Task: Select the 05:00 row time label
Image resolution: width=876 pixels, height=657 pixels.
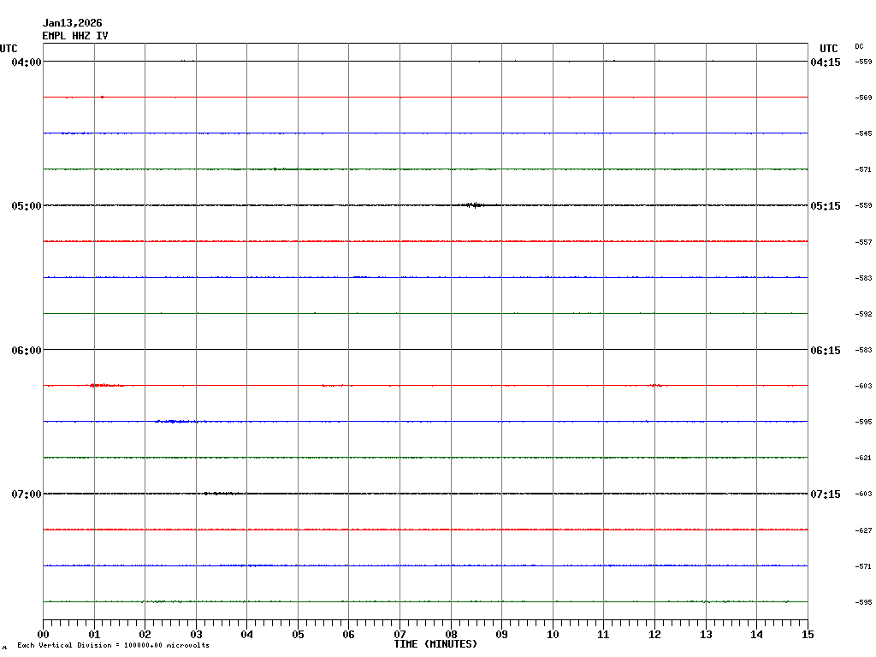Action: pyautogui.click(x=26, y=206)
